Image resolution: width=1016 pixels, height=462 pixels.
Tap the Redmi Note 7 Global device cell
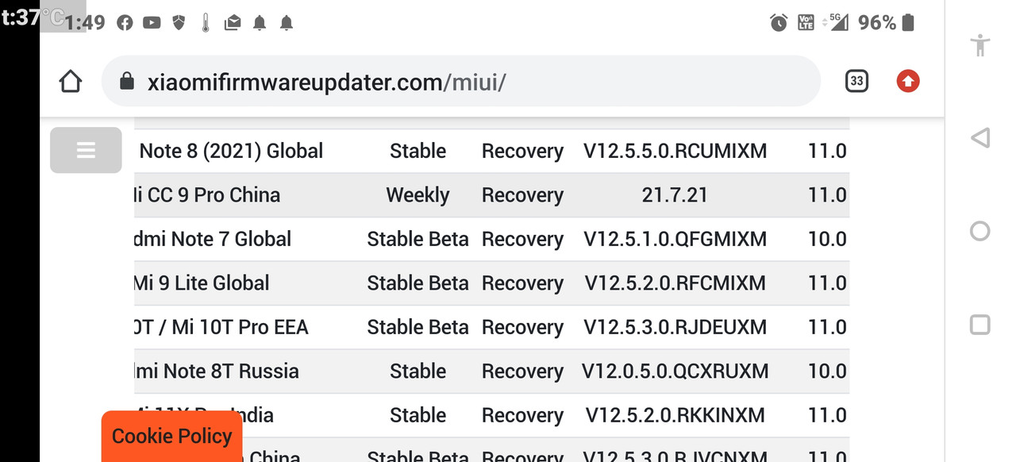click(x=213, y=239)
